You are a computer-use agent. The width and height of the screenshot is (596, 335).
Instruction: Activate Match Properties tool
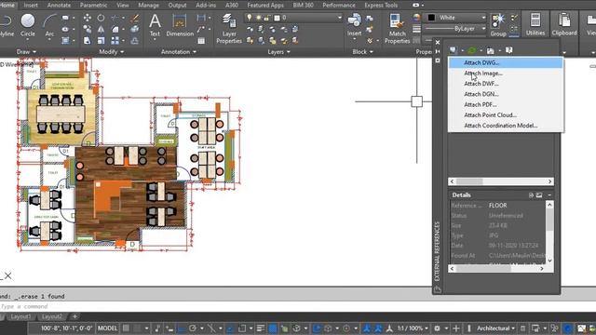coord(397,29)
